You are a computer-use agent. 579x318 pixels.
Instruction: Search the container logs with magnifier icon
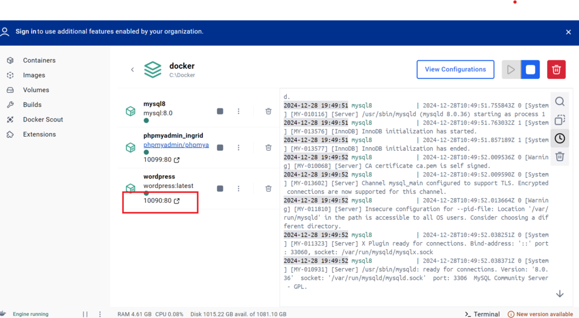559,102
